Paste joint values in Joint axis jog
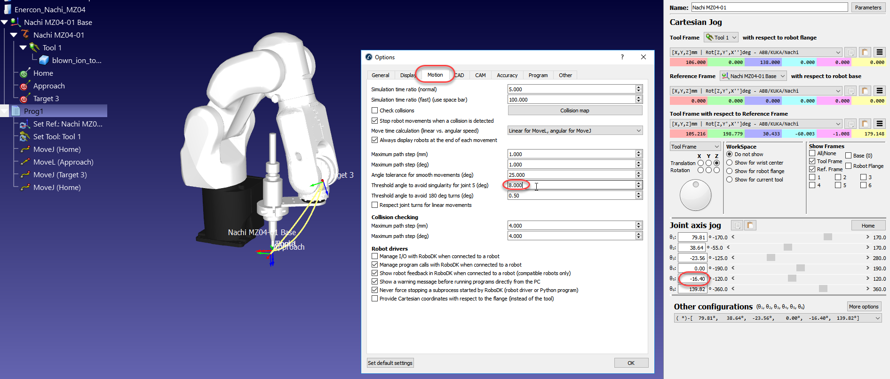 click(x=750, y=225)
